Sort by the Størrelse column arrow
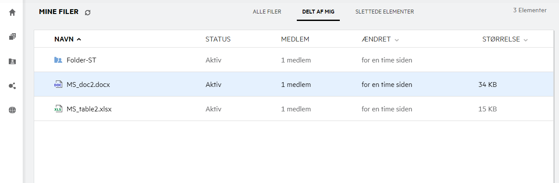The image size is (559, 183). pos(526,40)
